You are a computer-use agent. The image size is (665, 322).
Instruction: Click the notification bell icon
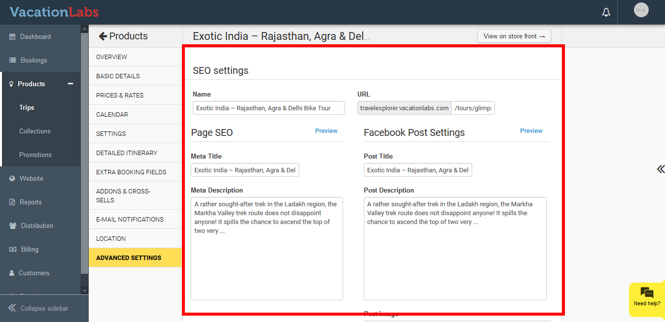606,12
